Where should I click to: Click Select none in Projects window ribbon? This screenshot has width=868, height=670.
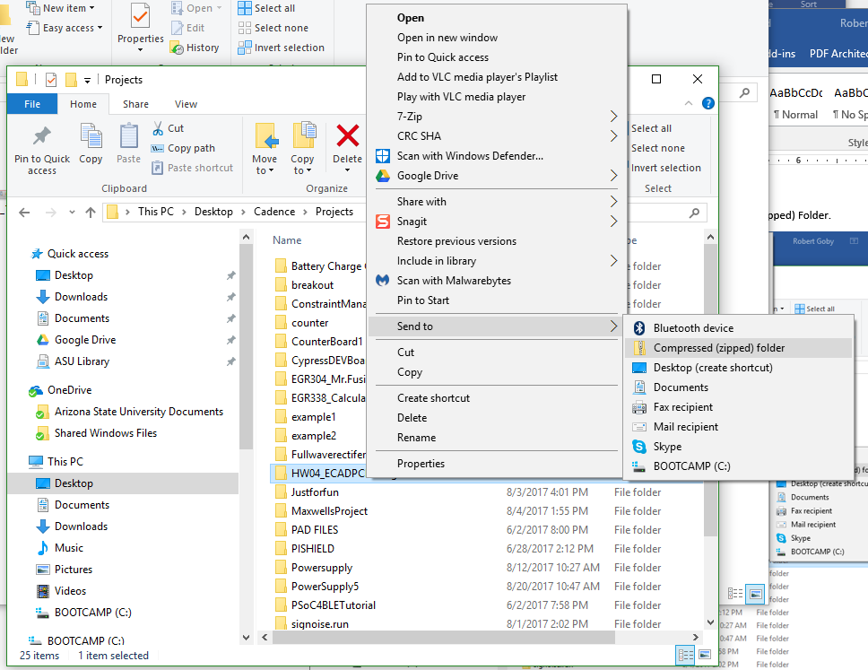657,148
